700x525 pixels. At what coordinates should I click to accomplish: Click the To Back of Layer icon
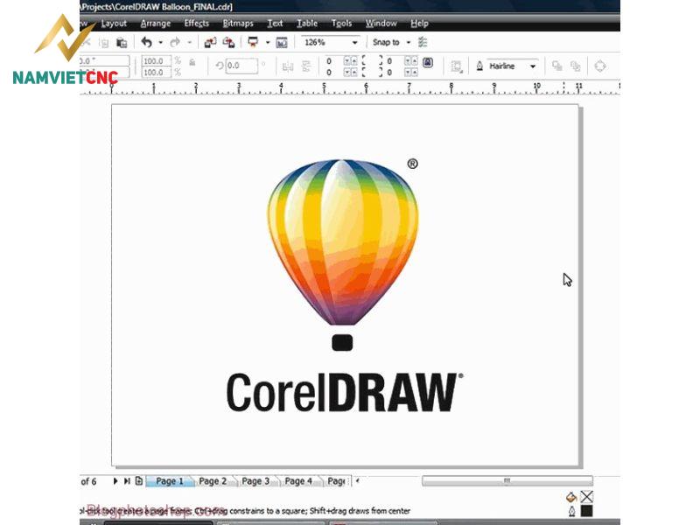pyautogui.click(x=576, y=66)
